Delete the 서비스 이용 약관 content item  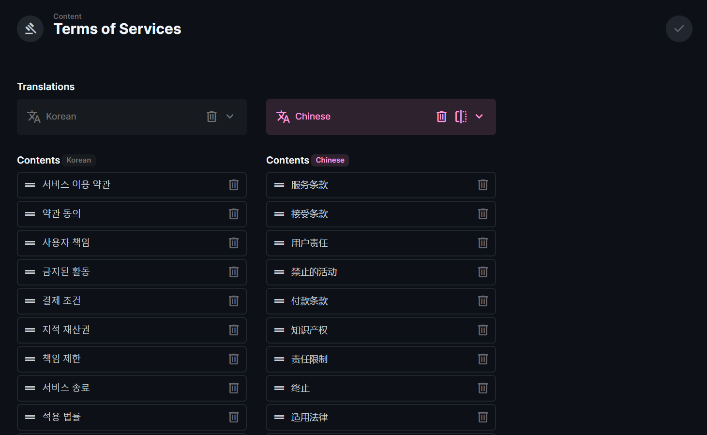[x=234, y=185]
